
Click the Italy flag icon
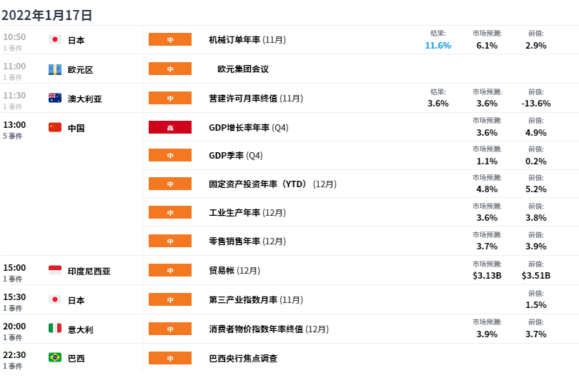[x=55, y=328]
